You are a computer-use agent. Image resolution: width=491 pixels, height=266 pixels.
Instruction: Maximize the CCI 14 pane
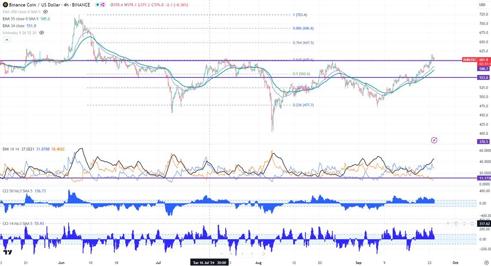pos(472,223)
